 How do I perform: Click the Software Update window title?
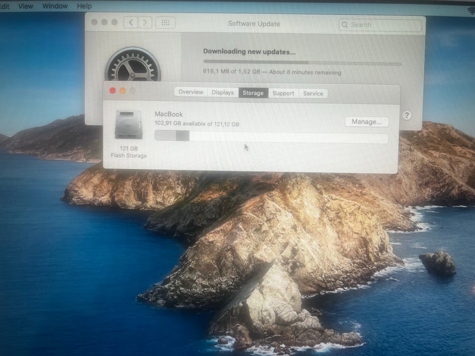254,24
